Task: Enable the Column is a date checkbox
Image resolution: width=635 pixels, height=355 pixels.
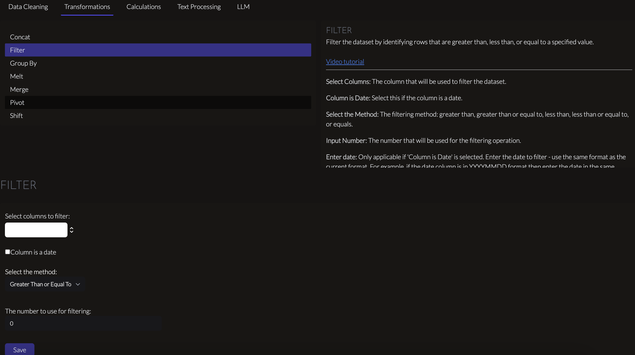Action: pos(8,252)
